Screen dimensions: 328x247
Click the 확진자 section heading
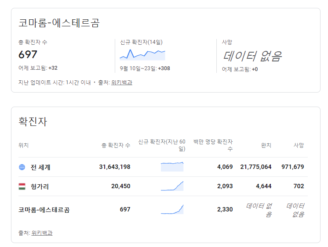coord(33,122)
